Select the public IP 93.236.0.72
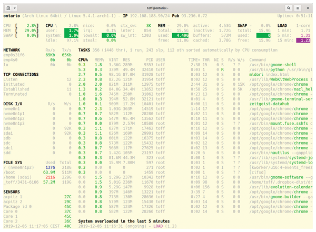This screenshot has height=232, width=316. (x=194, y=16)
